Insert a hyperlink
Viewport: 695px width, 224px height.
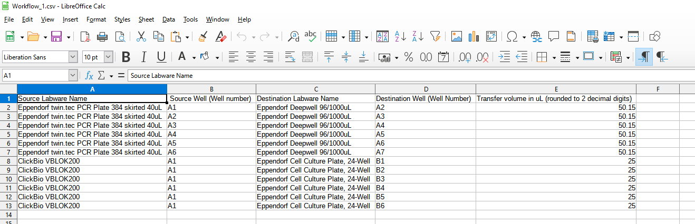536,36
